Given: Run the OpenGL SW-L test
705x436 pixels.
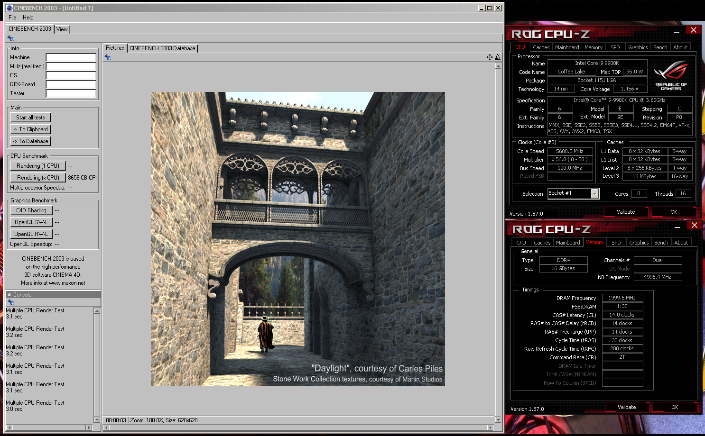Looking at the screenshot, I should tap(31, 222).
